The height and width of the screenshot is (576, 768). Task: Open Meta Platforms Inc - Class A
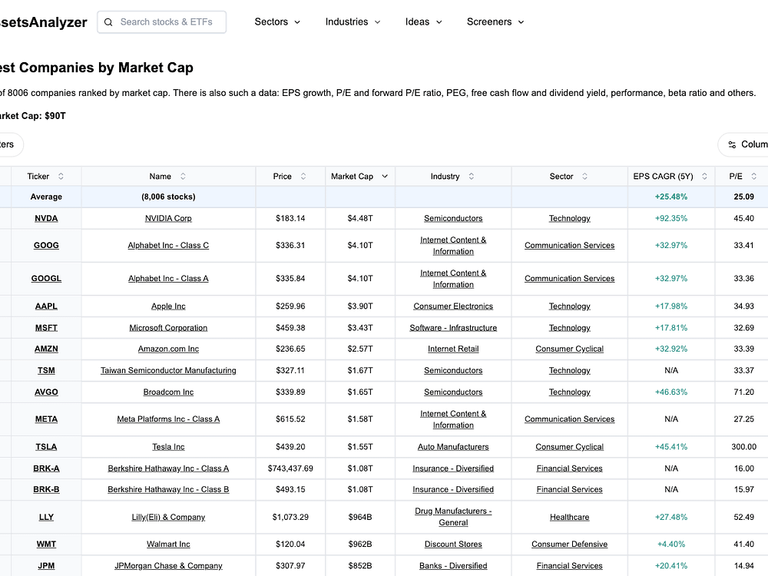coord(168,419)
